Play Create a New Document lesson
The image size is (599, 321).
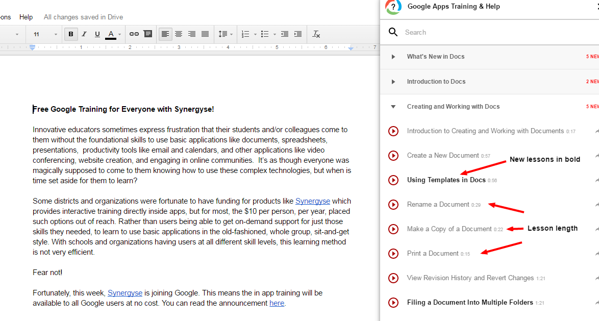click(x=393, y=156)
